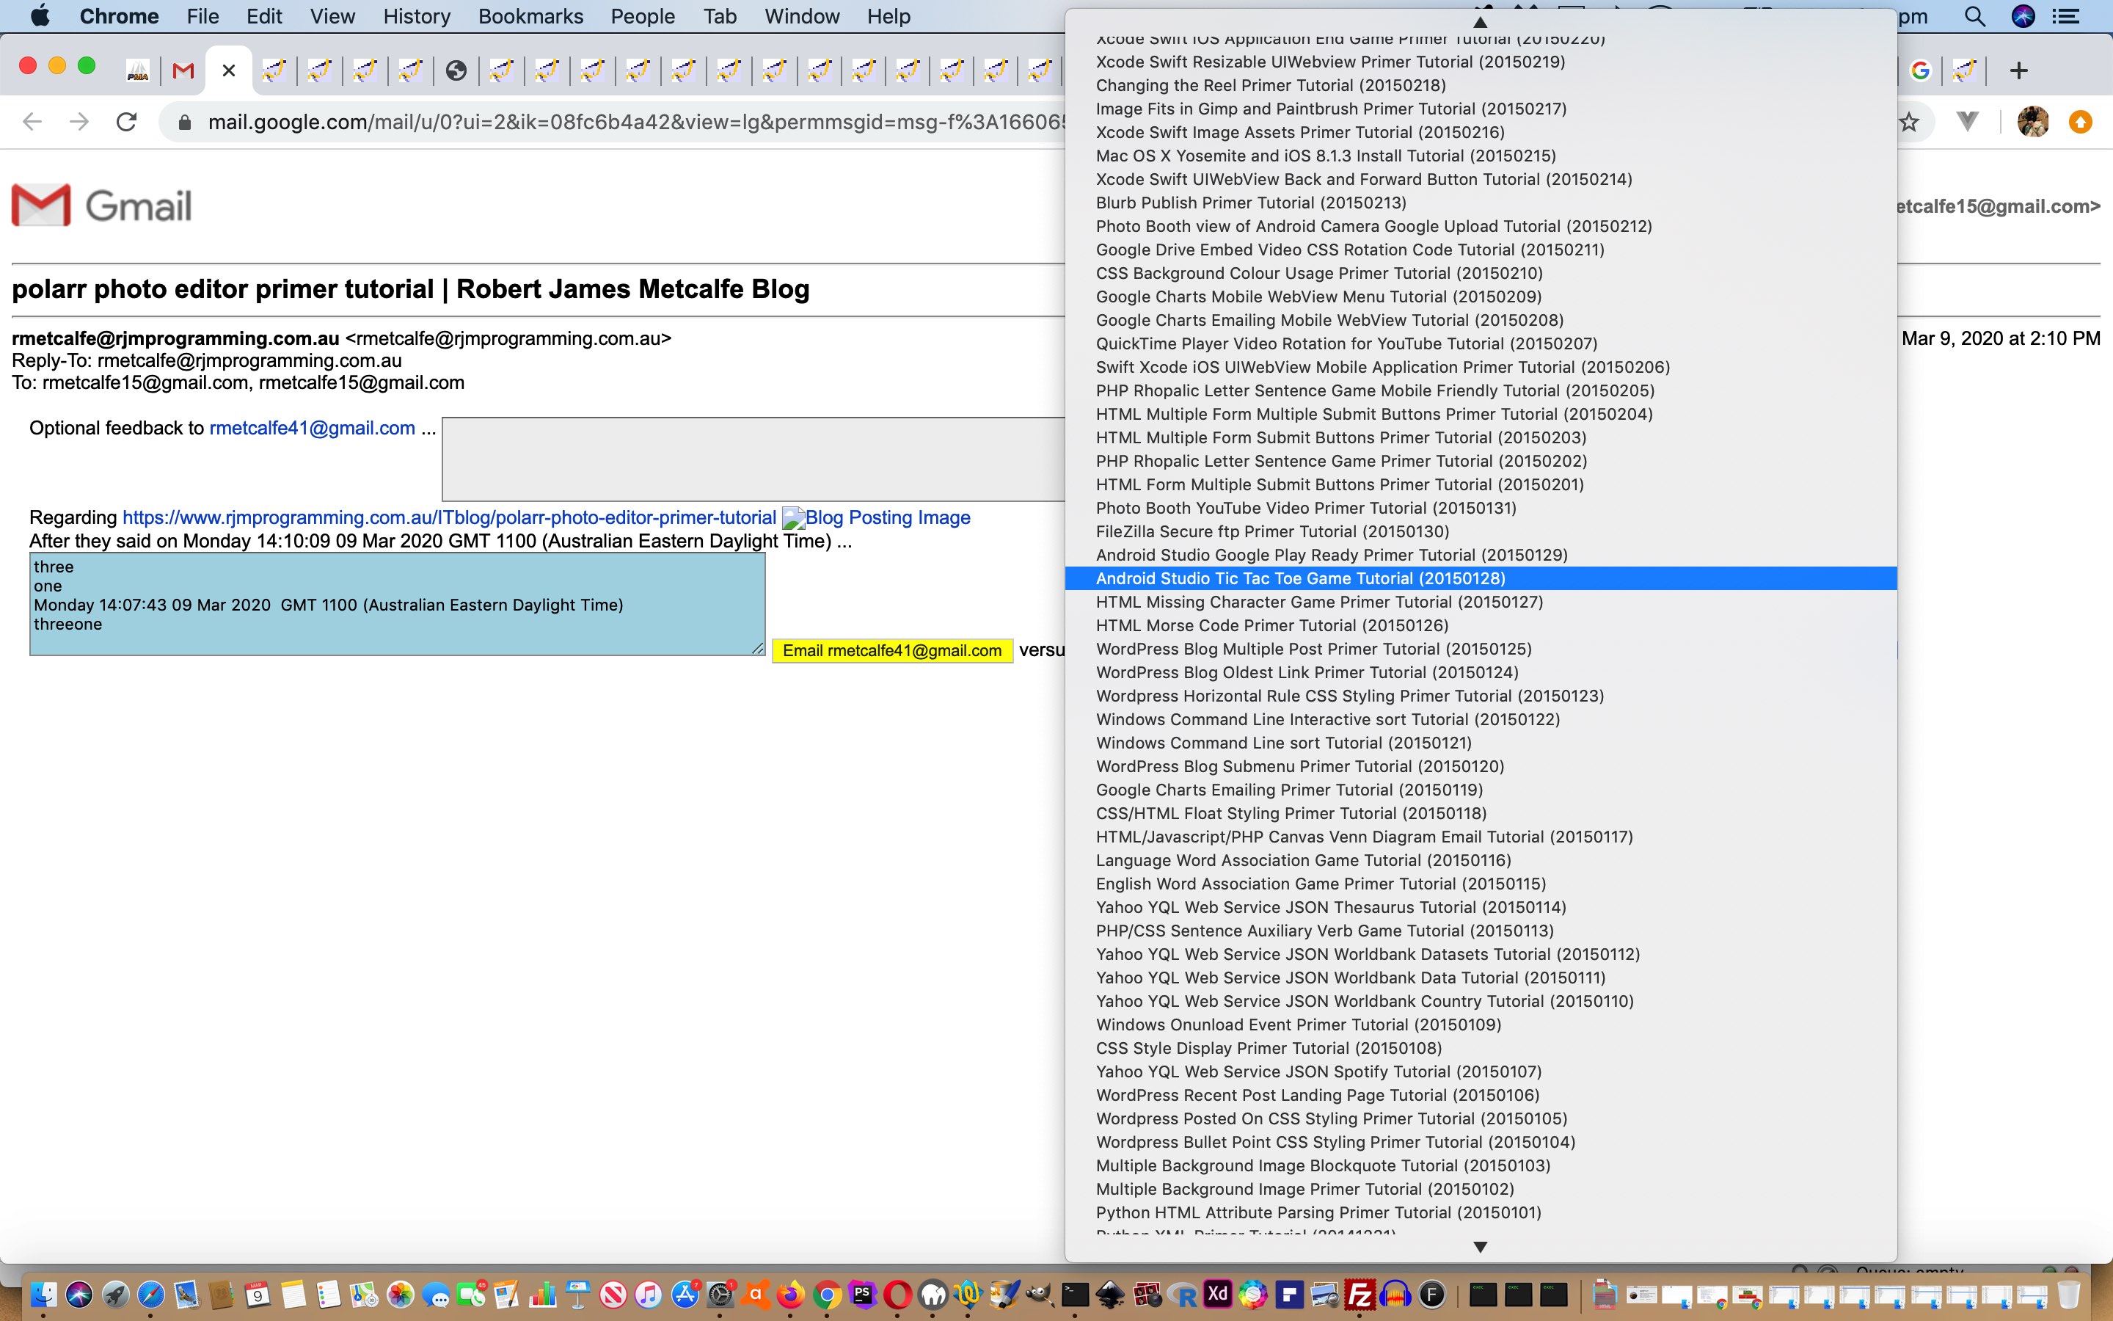2113x1321 pixels.
Task: Launch FileZilla from the Dock
Action: coord(1360,1294)
